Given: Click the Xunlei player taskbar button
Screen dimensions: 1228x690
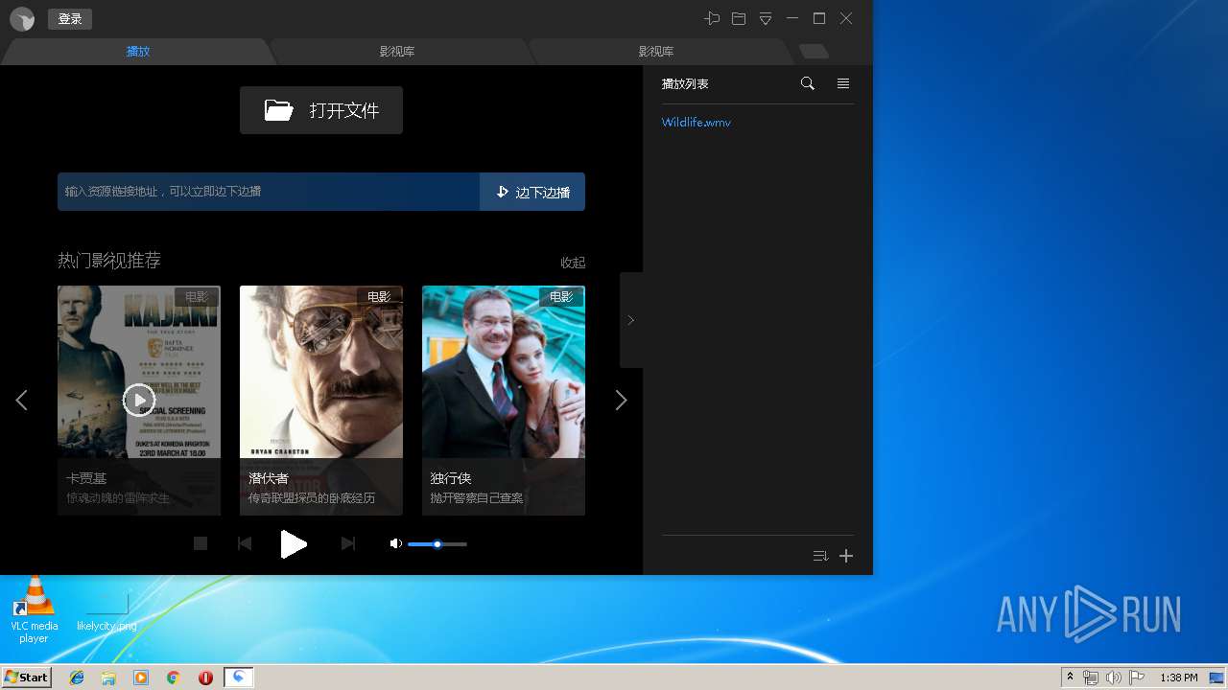Looking at the screenshot, I should pyautogui.click(x=238, y=678).
